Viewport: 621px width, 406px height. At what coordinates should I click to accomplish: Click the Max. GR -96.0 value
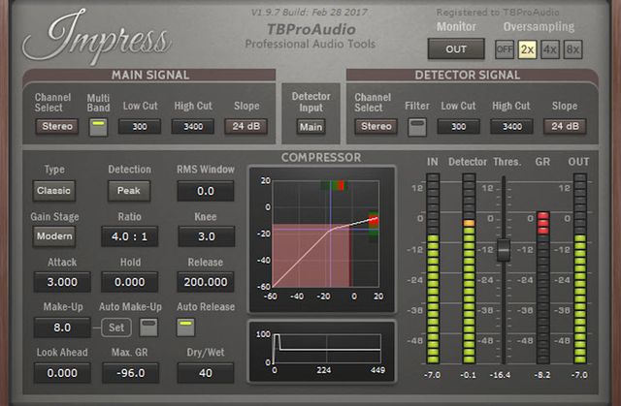coord(130,373)
